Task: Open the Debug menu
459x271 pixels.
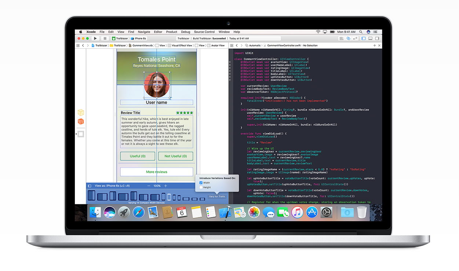Action: tap(186, 32)
